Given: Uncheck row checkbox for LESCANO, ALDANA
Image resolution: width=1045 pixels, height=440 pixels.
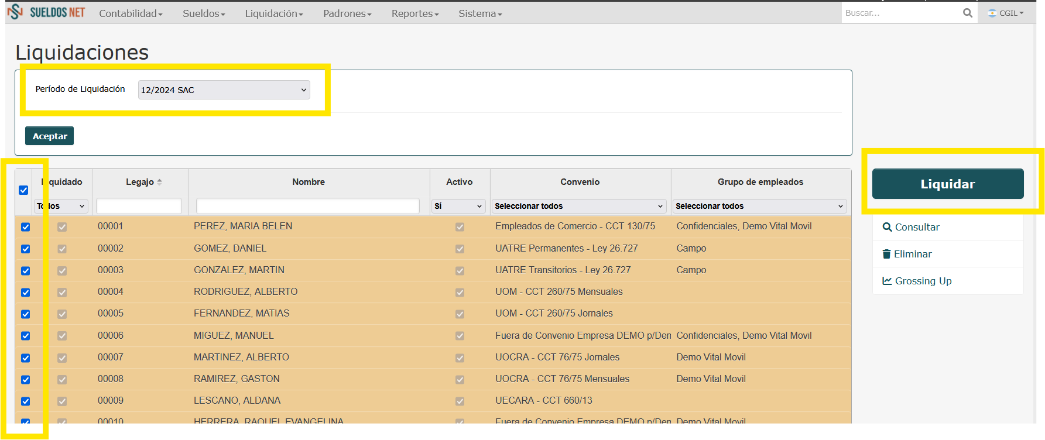Looking at the screenshot, I should coord(25,401).
